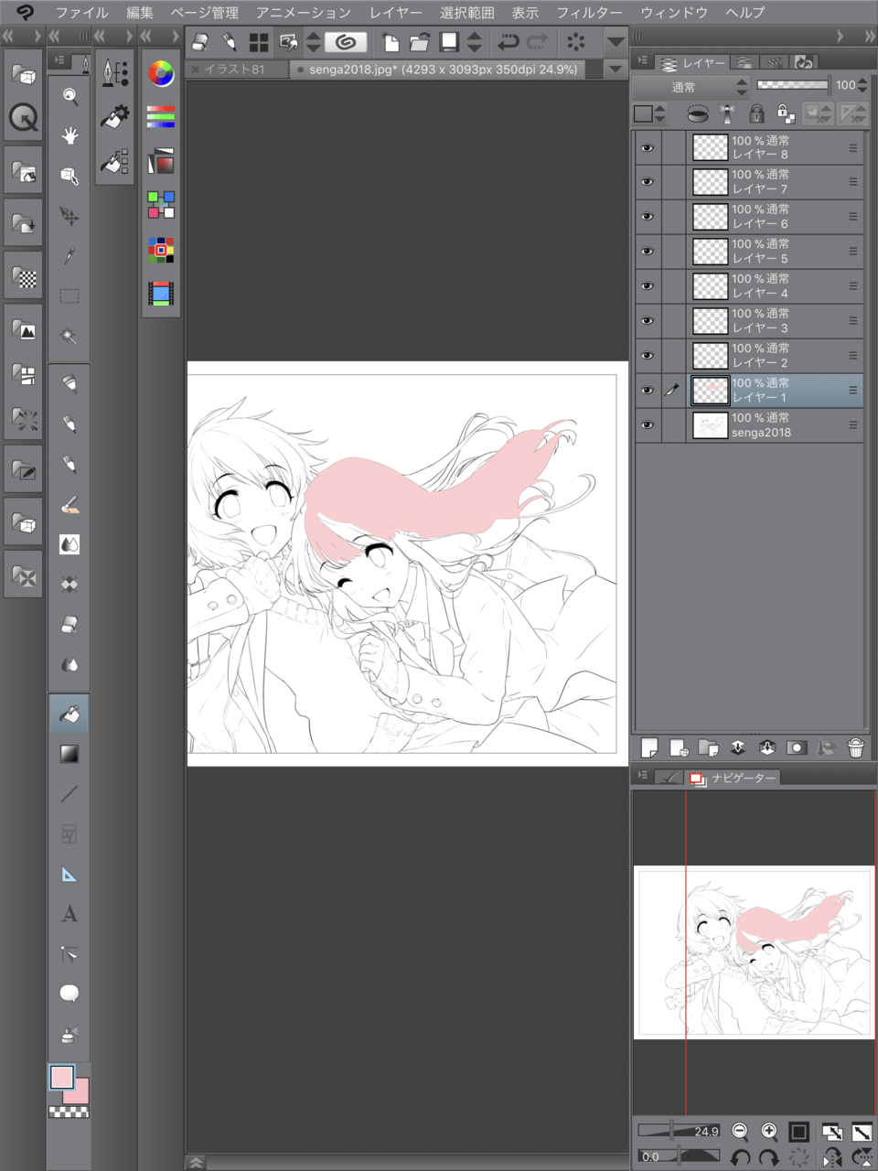Click the Undo arrow in command bar

pos(508,42)
